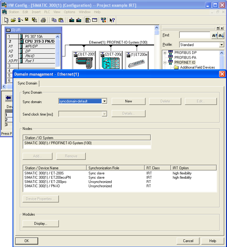This screenshot has height=247, width=227.
Task: Click the Save floppy disk icon
Action: point(27,20)
